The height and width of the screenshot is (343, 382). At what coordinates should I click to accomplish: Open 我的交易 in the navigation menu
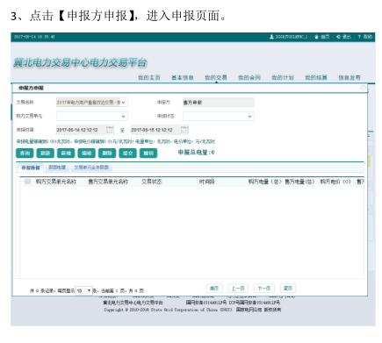pos(216,77)
